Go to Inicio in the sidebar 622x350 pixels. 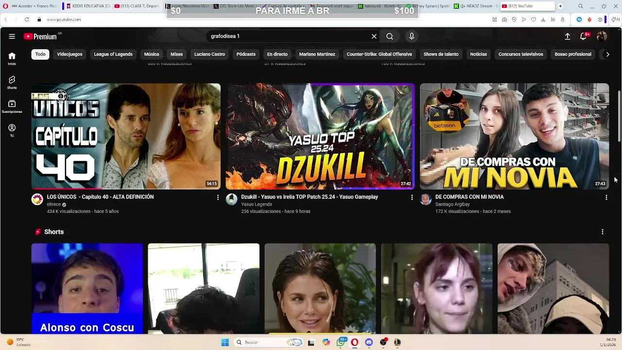click(12, 58)
